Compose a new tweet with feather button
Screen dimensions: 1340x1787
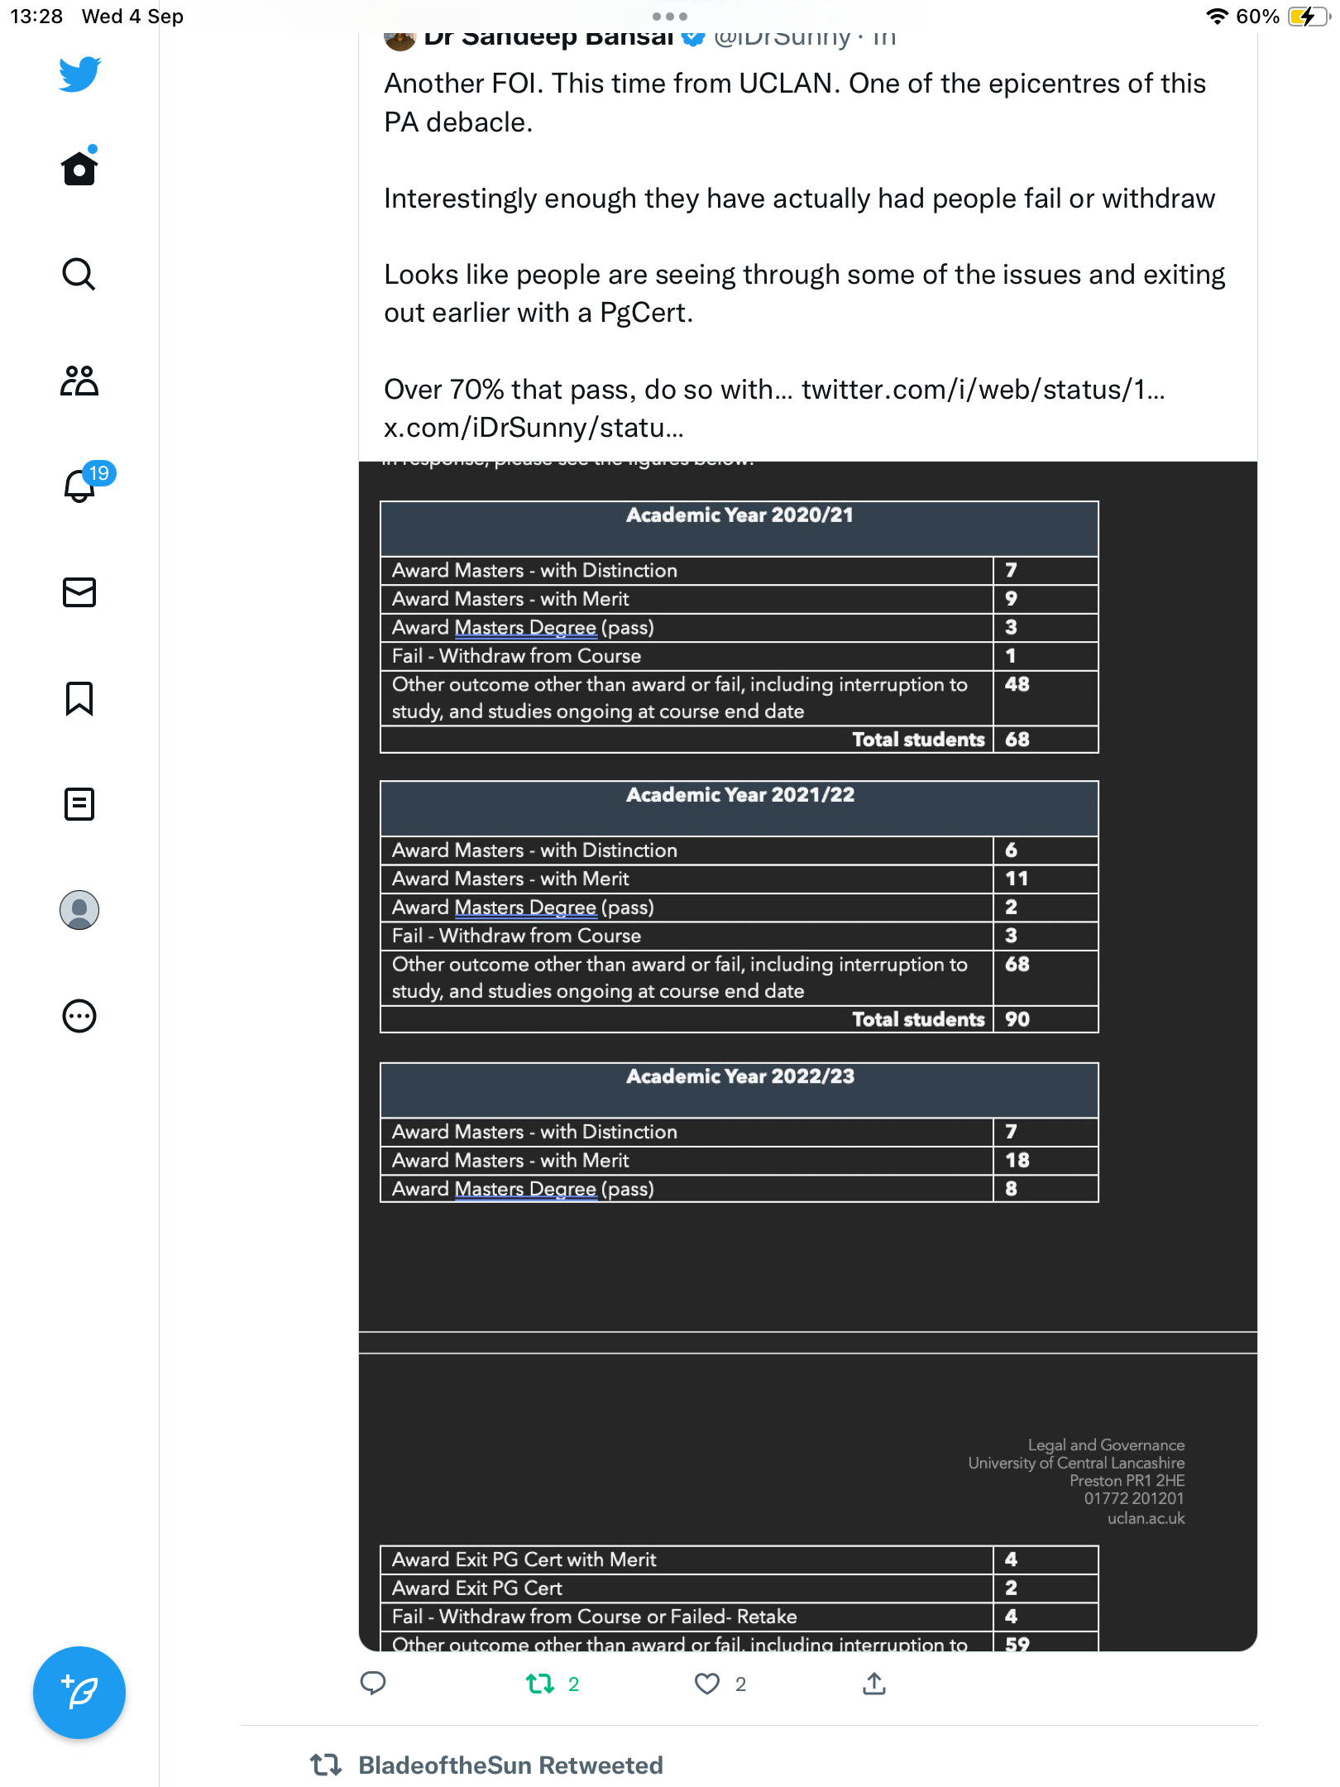pos(79,1693)
